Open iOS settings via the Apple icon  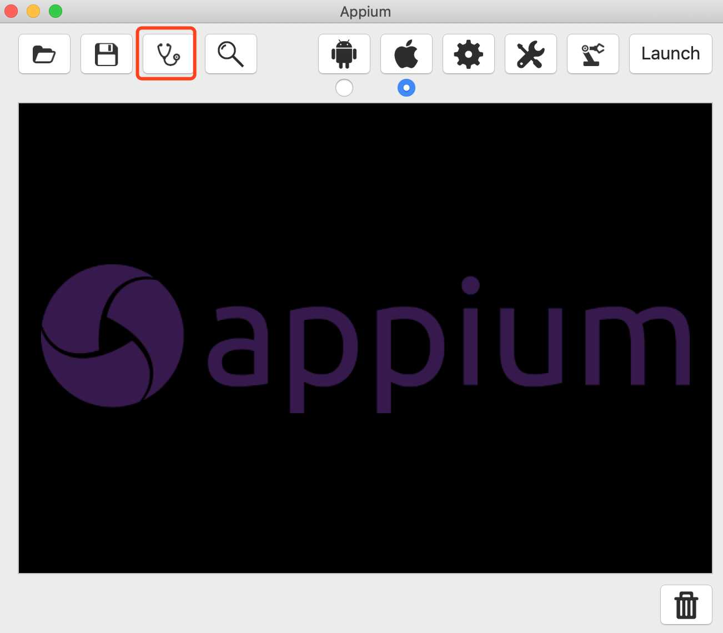pyautogui.click(x=406, y=54)
